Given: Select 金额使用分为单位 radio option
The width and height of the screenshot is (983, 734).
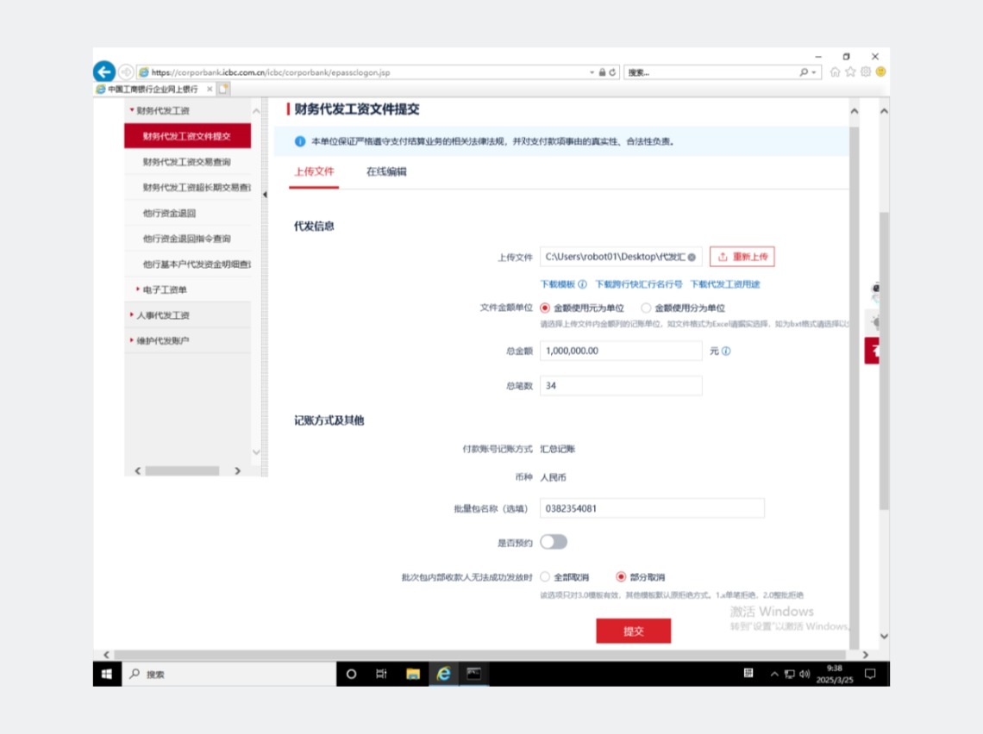Looking at the screenshot, I should 646,308.
